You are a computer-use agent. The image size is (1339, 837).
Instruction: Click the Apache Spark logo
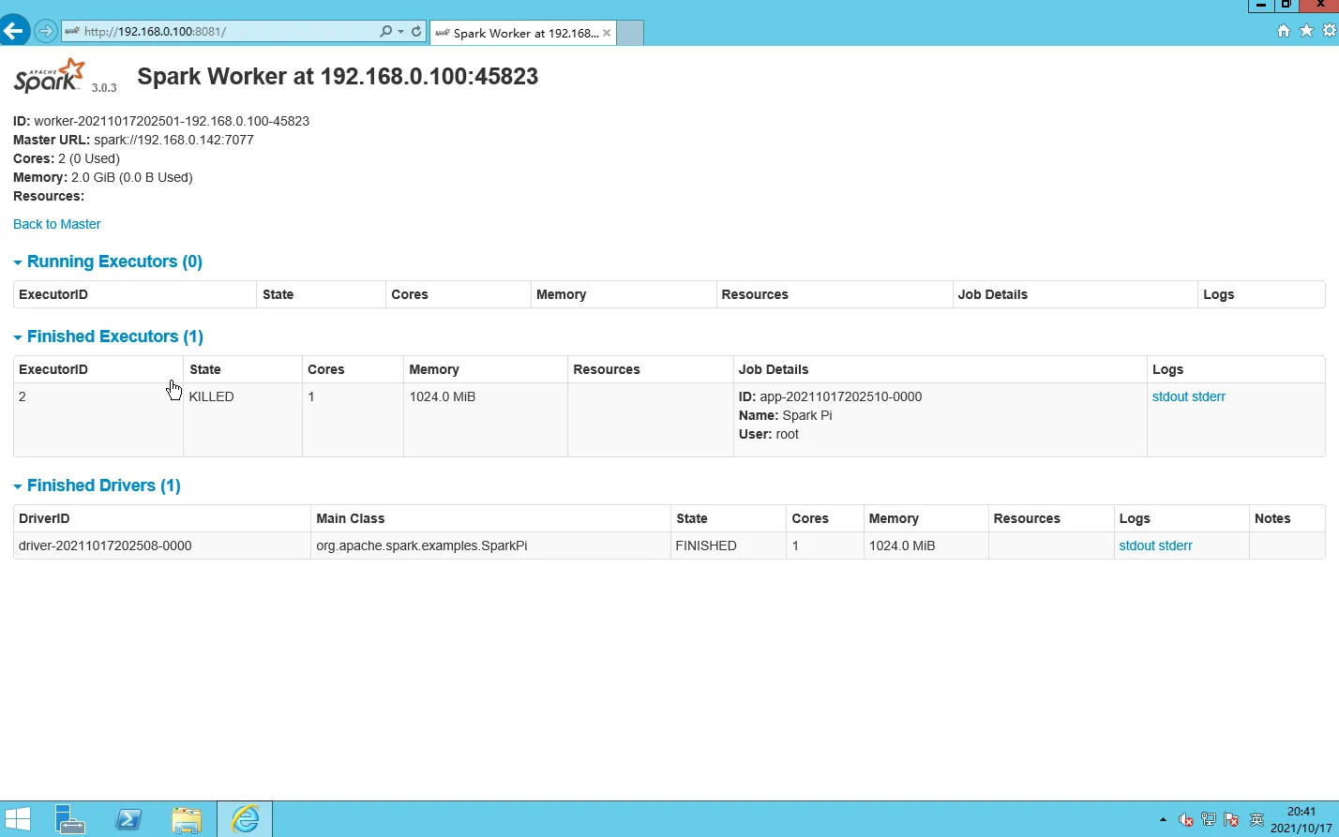coord(51,76)
